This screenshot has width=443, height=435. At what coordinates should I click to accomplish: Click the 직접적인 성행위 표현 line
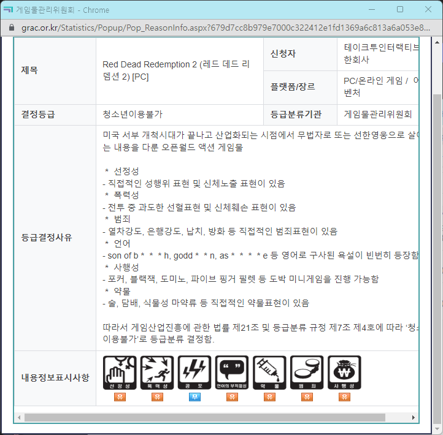coord(194,184)
